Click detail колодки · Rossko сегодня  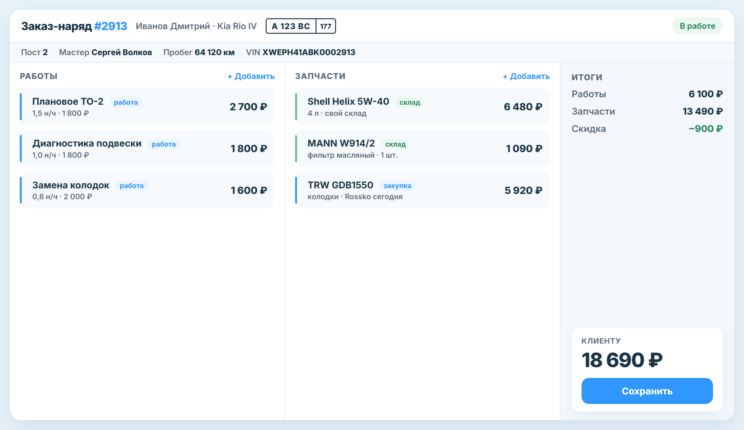tap(355, 197)
